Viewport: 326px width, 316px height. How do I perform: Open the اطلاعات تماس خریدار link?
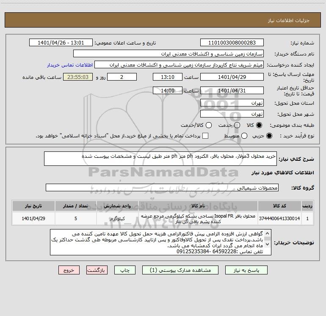tap(70, 65)
